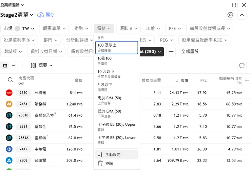Open the 測試版 filter dropdown

[13, 52]
